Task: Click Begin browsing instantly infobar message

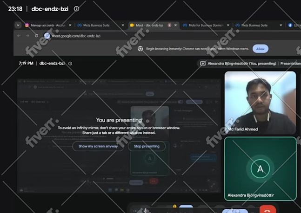Action: coord(197,49)
